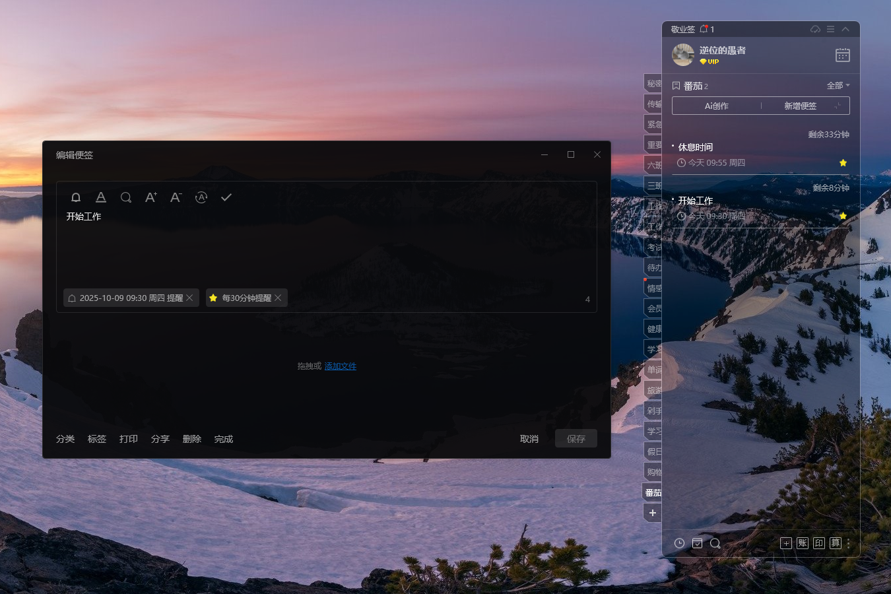Click the cloud sync icon in the panel header

coord(816,29)
